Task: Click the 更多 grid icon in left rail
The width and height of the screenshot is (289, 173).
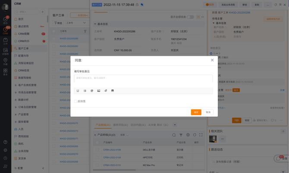Action: click(x=5, y=72)
